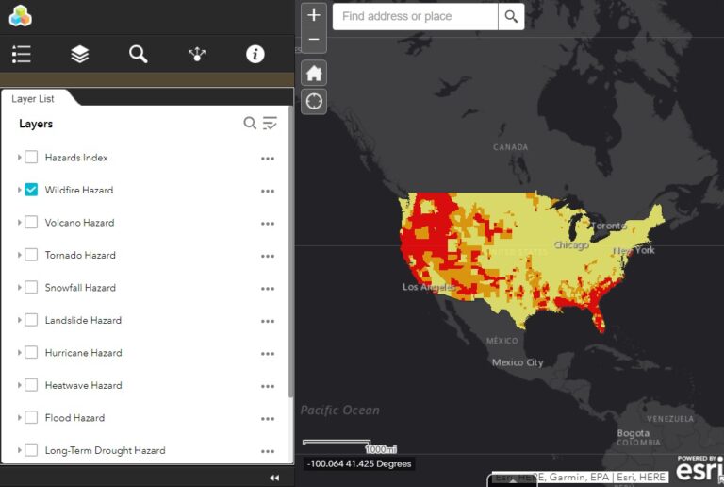Open the About info icon
Screen dimensions: 724x487
[x=255, y=55]
